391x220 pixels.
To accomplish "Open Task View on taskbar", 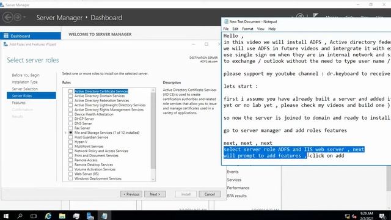I will tap(34, 216).
